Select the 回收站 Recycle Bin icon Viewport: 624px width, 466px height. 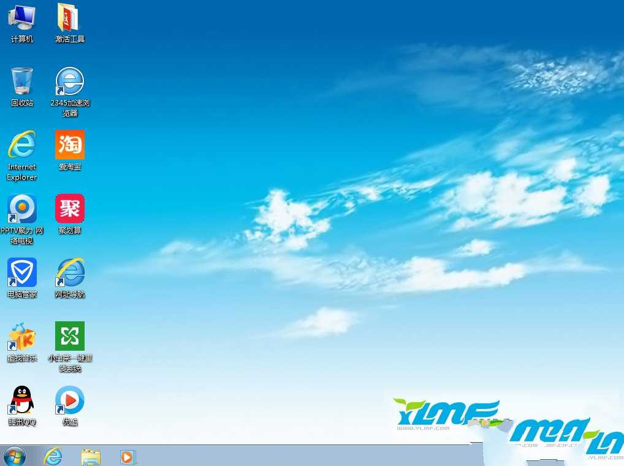click(x=21, y=82)
